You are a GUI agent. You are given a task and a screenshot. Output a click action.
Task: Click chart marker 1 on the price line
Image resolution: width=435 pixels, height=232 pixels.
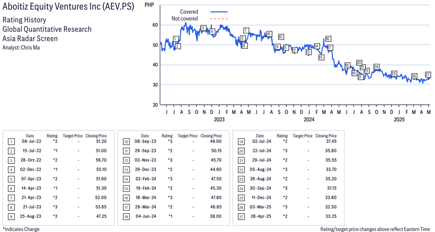pyautogui.click(x=176, y=39)
